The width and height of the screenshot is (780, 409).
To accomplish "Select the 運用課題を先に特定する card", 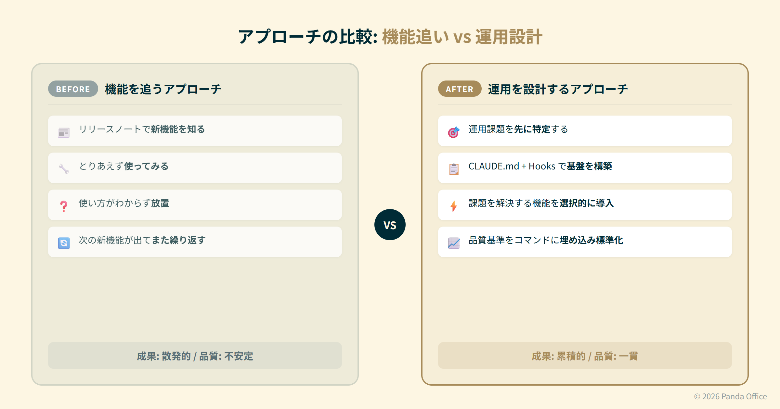I will (585, 131).
